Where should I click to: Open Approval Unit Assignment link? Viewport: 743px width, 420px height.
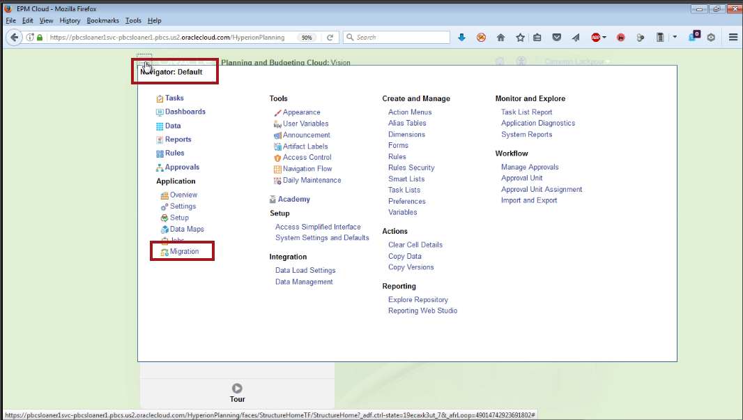[542, 190]
